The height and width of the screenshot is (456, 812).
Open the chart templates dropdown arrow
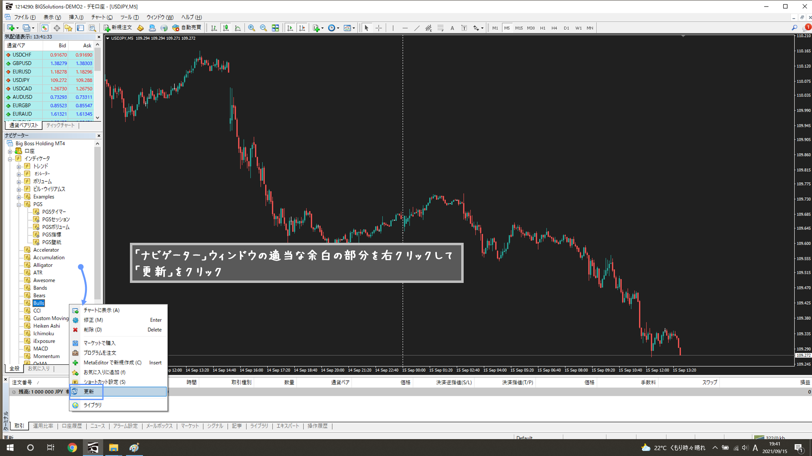click(354, 28)
